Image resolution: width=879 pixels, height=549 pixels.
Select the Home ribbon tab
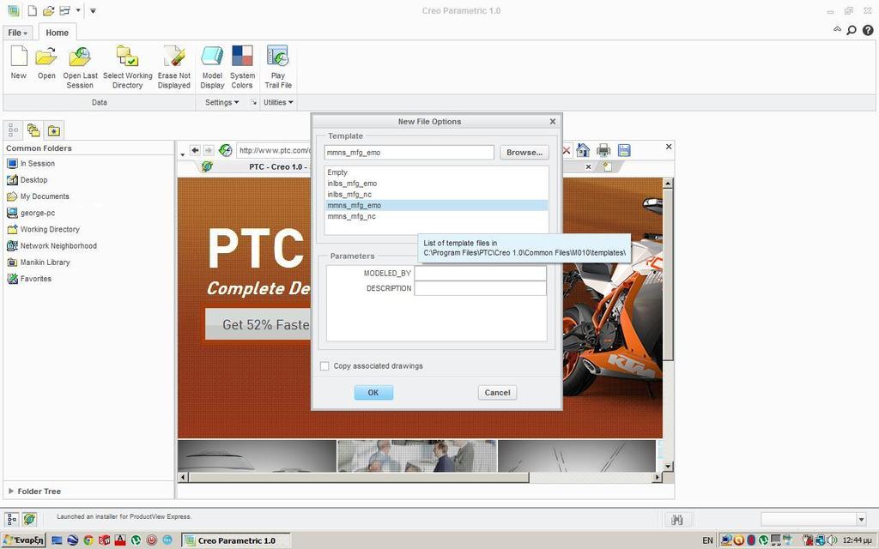click(58, 33)
